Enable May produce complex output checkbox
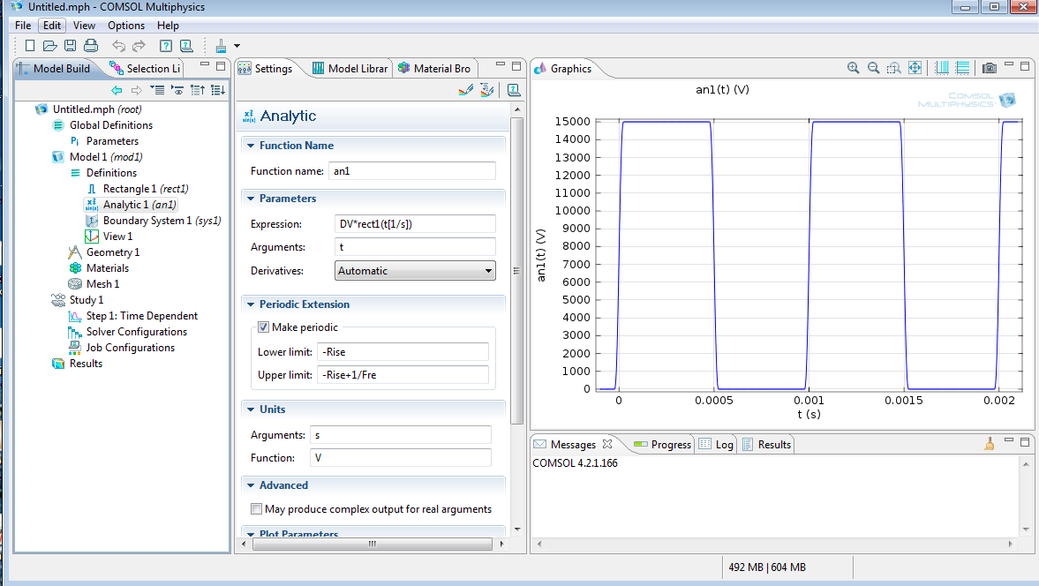This screenshot has height=586, width=1039. (x=256, y=508)
